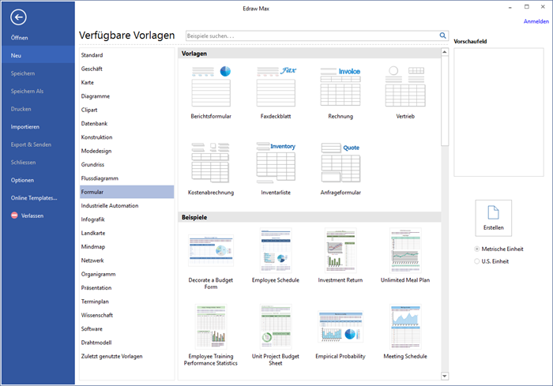Select the Inventarliste template icon
This screenshot has height=386, width=553.
click(x=276, y=163)
